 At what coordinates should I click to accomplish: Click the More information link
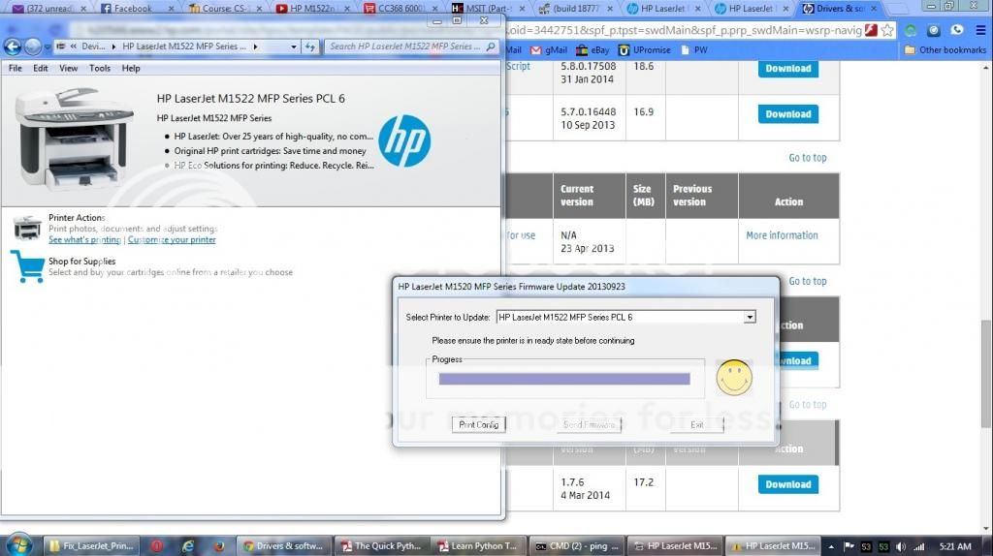coord(782,234)
